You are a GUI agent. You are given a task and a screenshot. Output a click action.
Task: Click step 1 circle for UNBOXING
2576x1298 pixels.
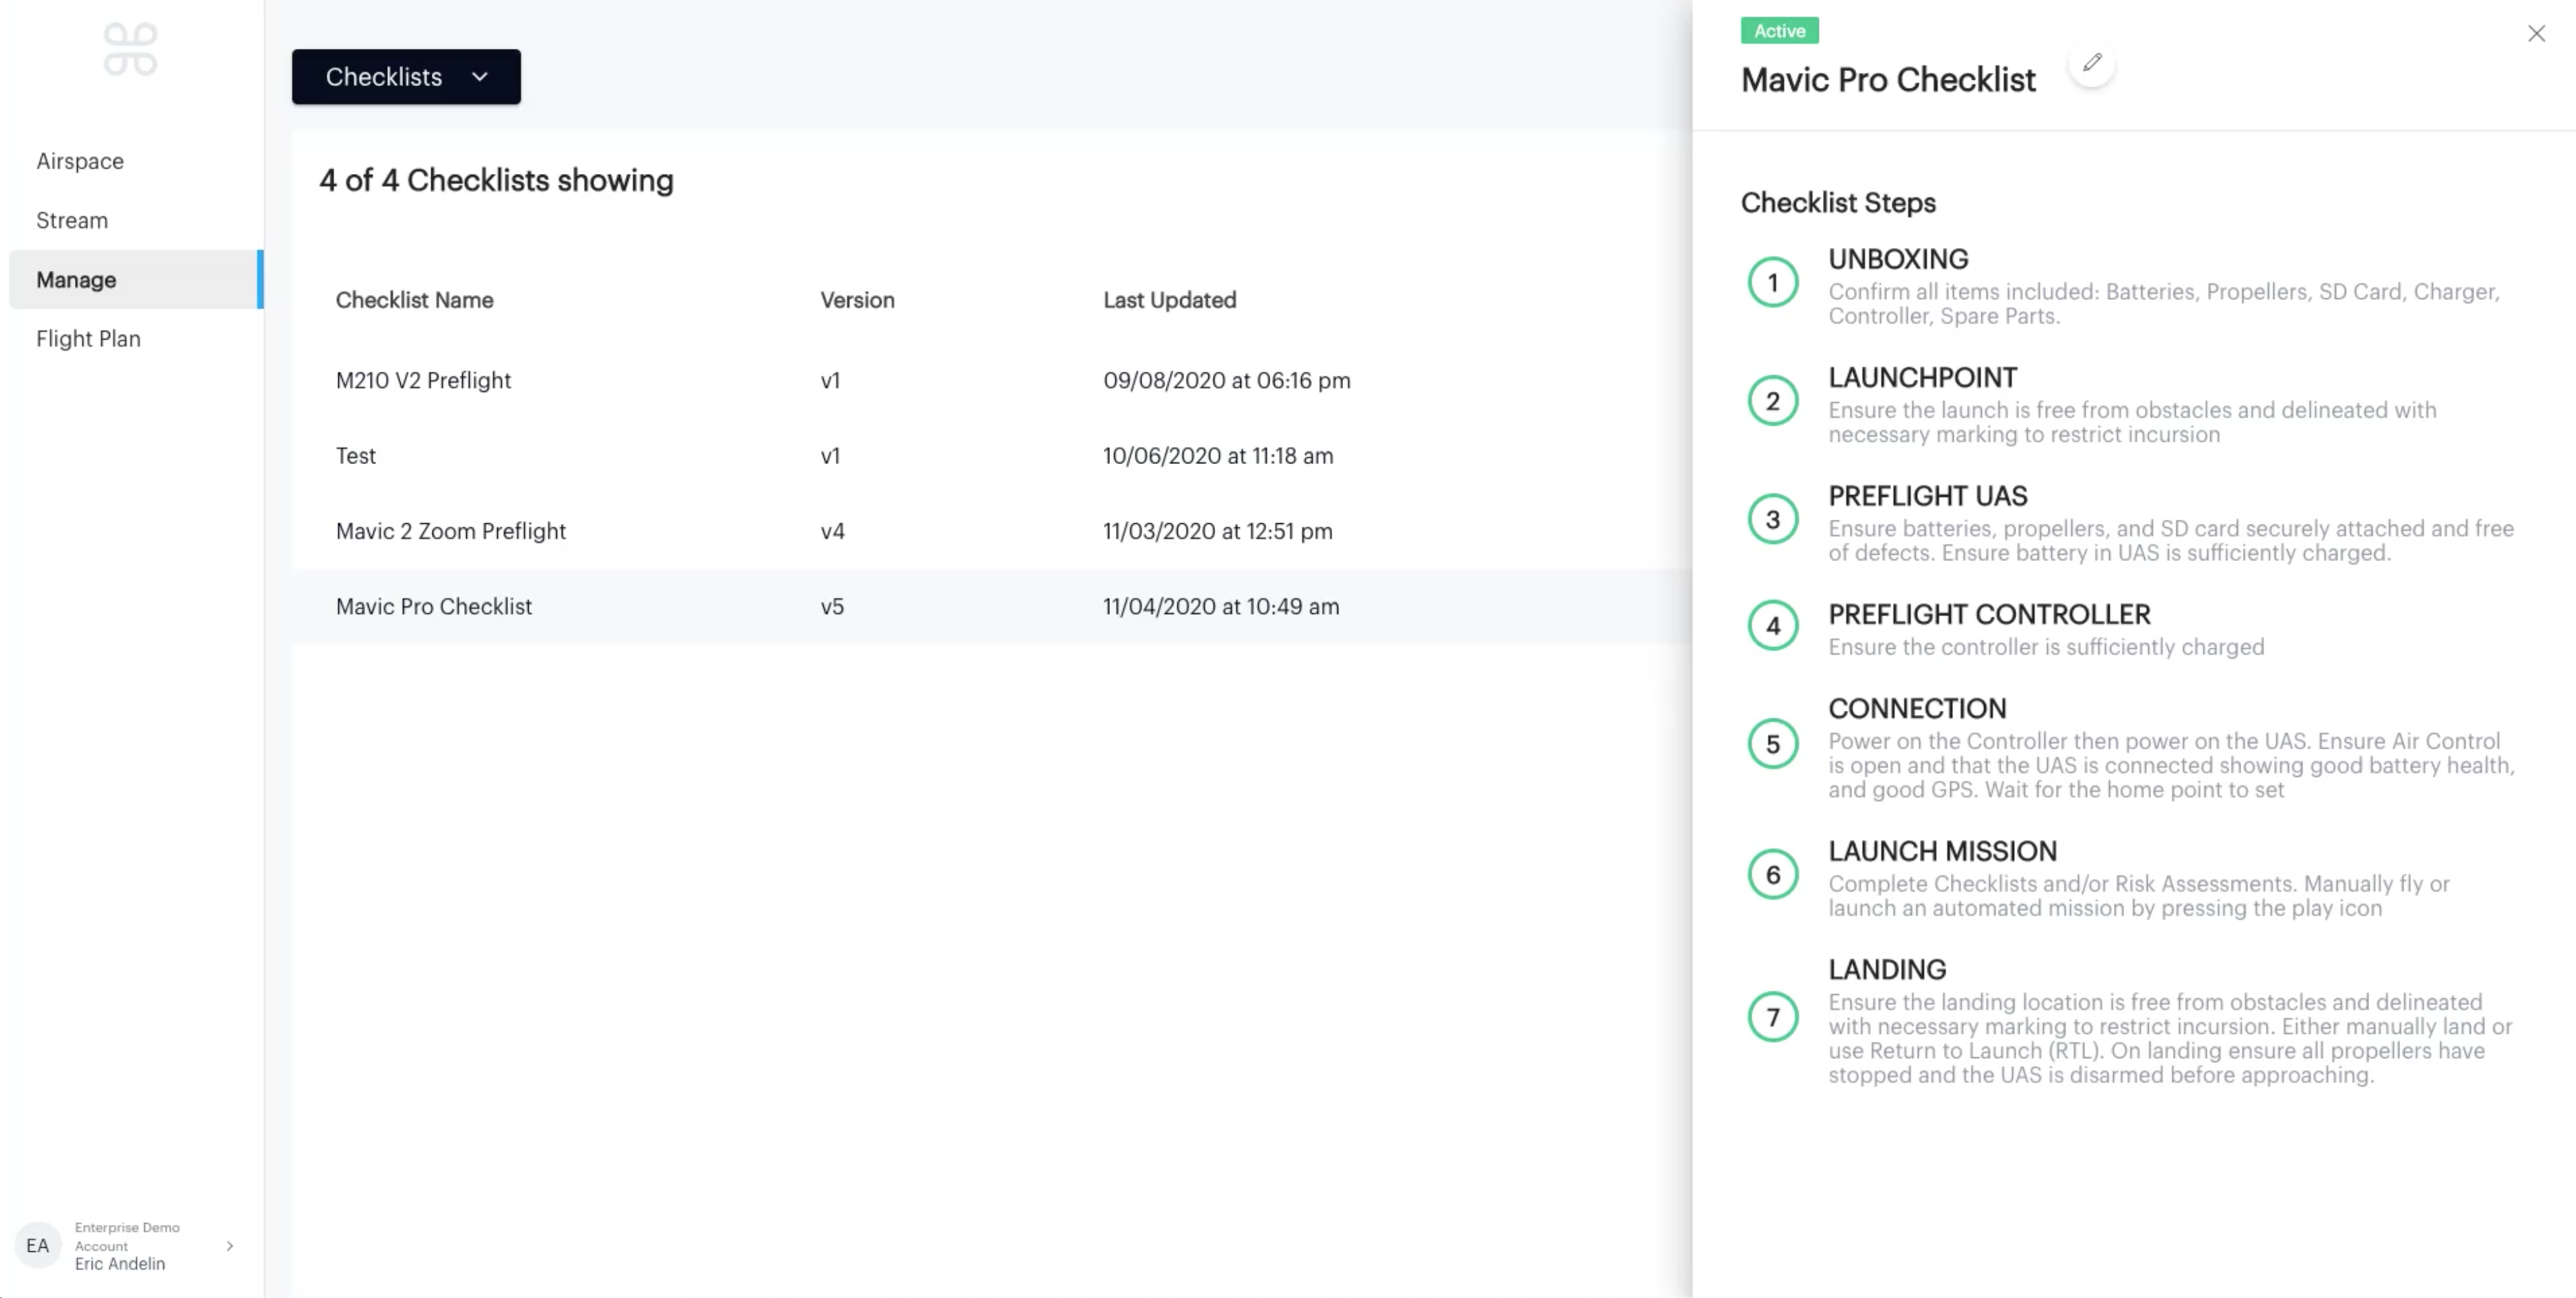click(x=1772, y=282)
